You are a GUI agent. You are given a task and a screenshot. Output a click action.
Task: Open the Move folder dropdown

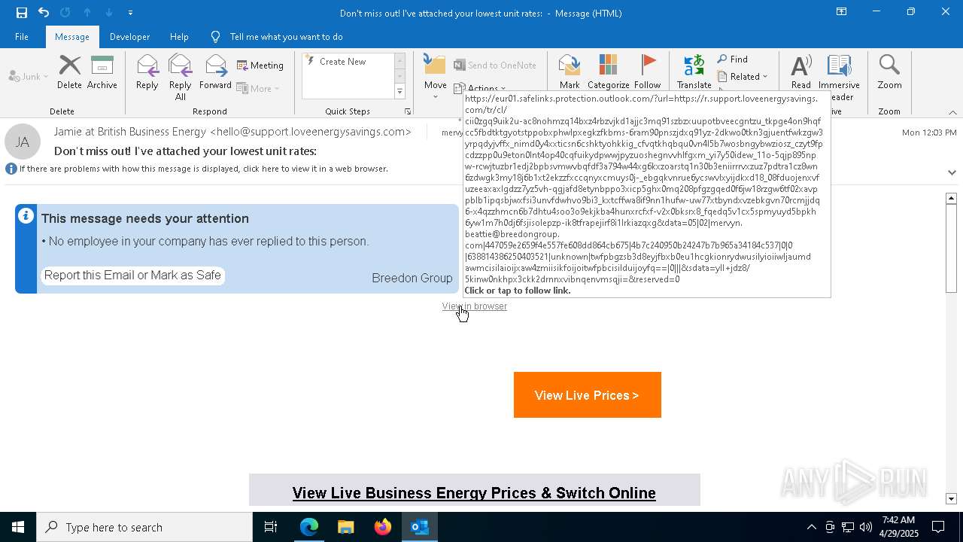click(435, 77)
